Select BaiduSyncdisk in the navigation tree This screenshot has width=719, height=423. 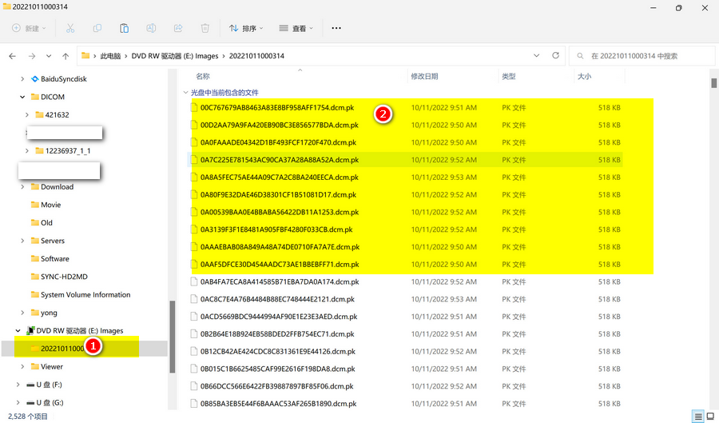click(x=64, y=79)
